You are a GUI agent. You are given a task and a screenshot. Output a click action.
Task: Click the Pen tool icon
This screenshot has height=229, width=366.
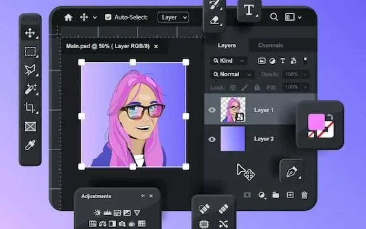291,171
